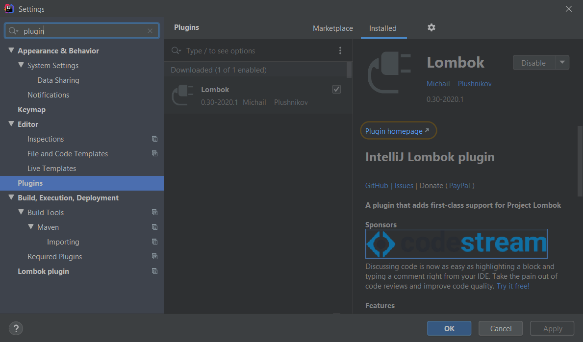Image resolution: width=583 pixels, height=342 pixels.
Task: Click the help question mark icon
Action: (15, 328)
